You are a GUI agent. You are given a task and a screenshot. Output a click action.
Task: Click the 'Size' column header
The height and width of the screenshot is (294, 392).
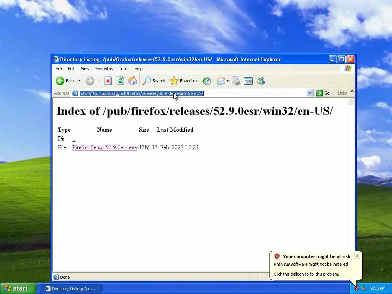(144, 130)
